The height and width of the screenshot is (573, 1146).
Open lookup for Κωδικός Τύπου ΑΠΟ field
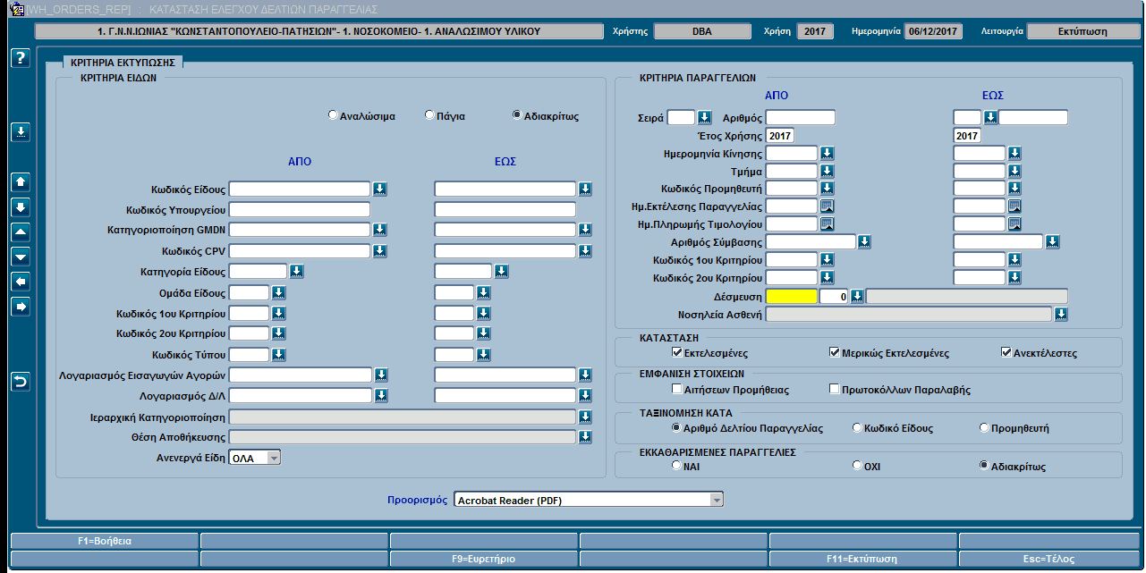[x=278, y=355]
